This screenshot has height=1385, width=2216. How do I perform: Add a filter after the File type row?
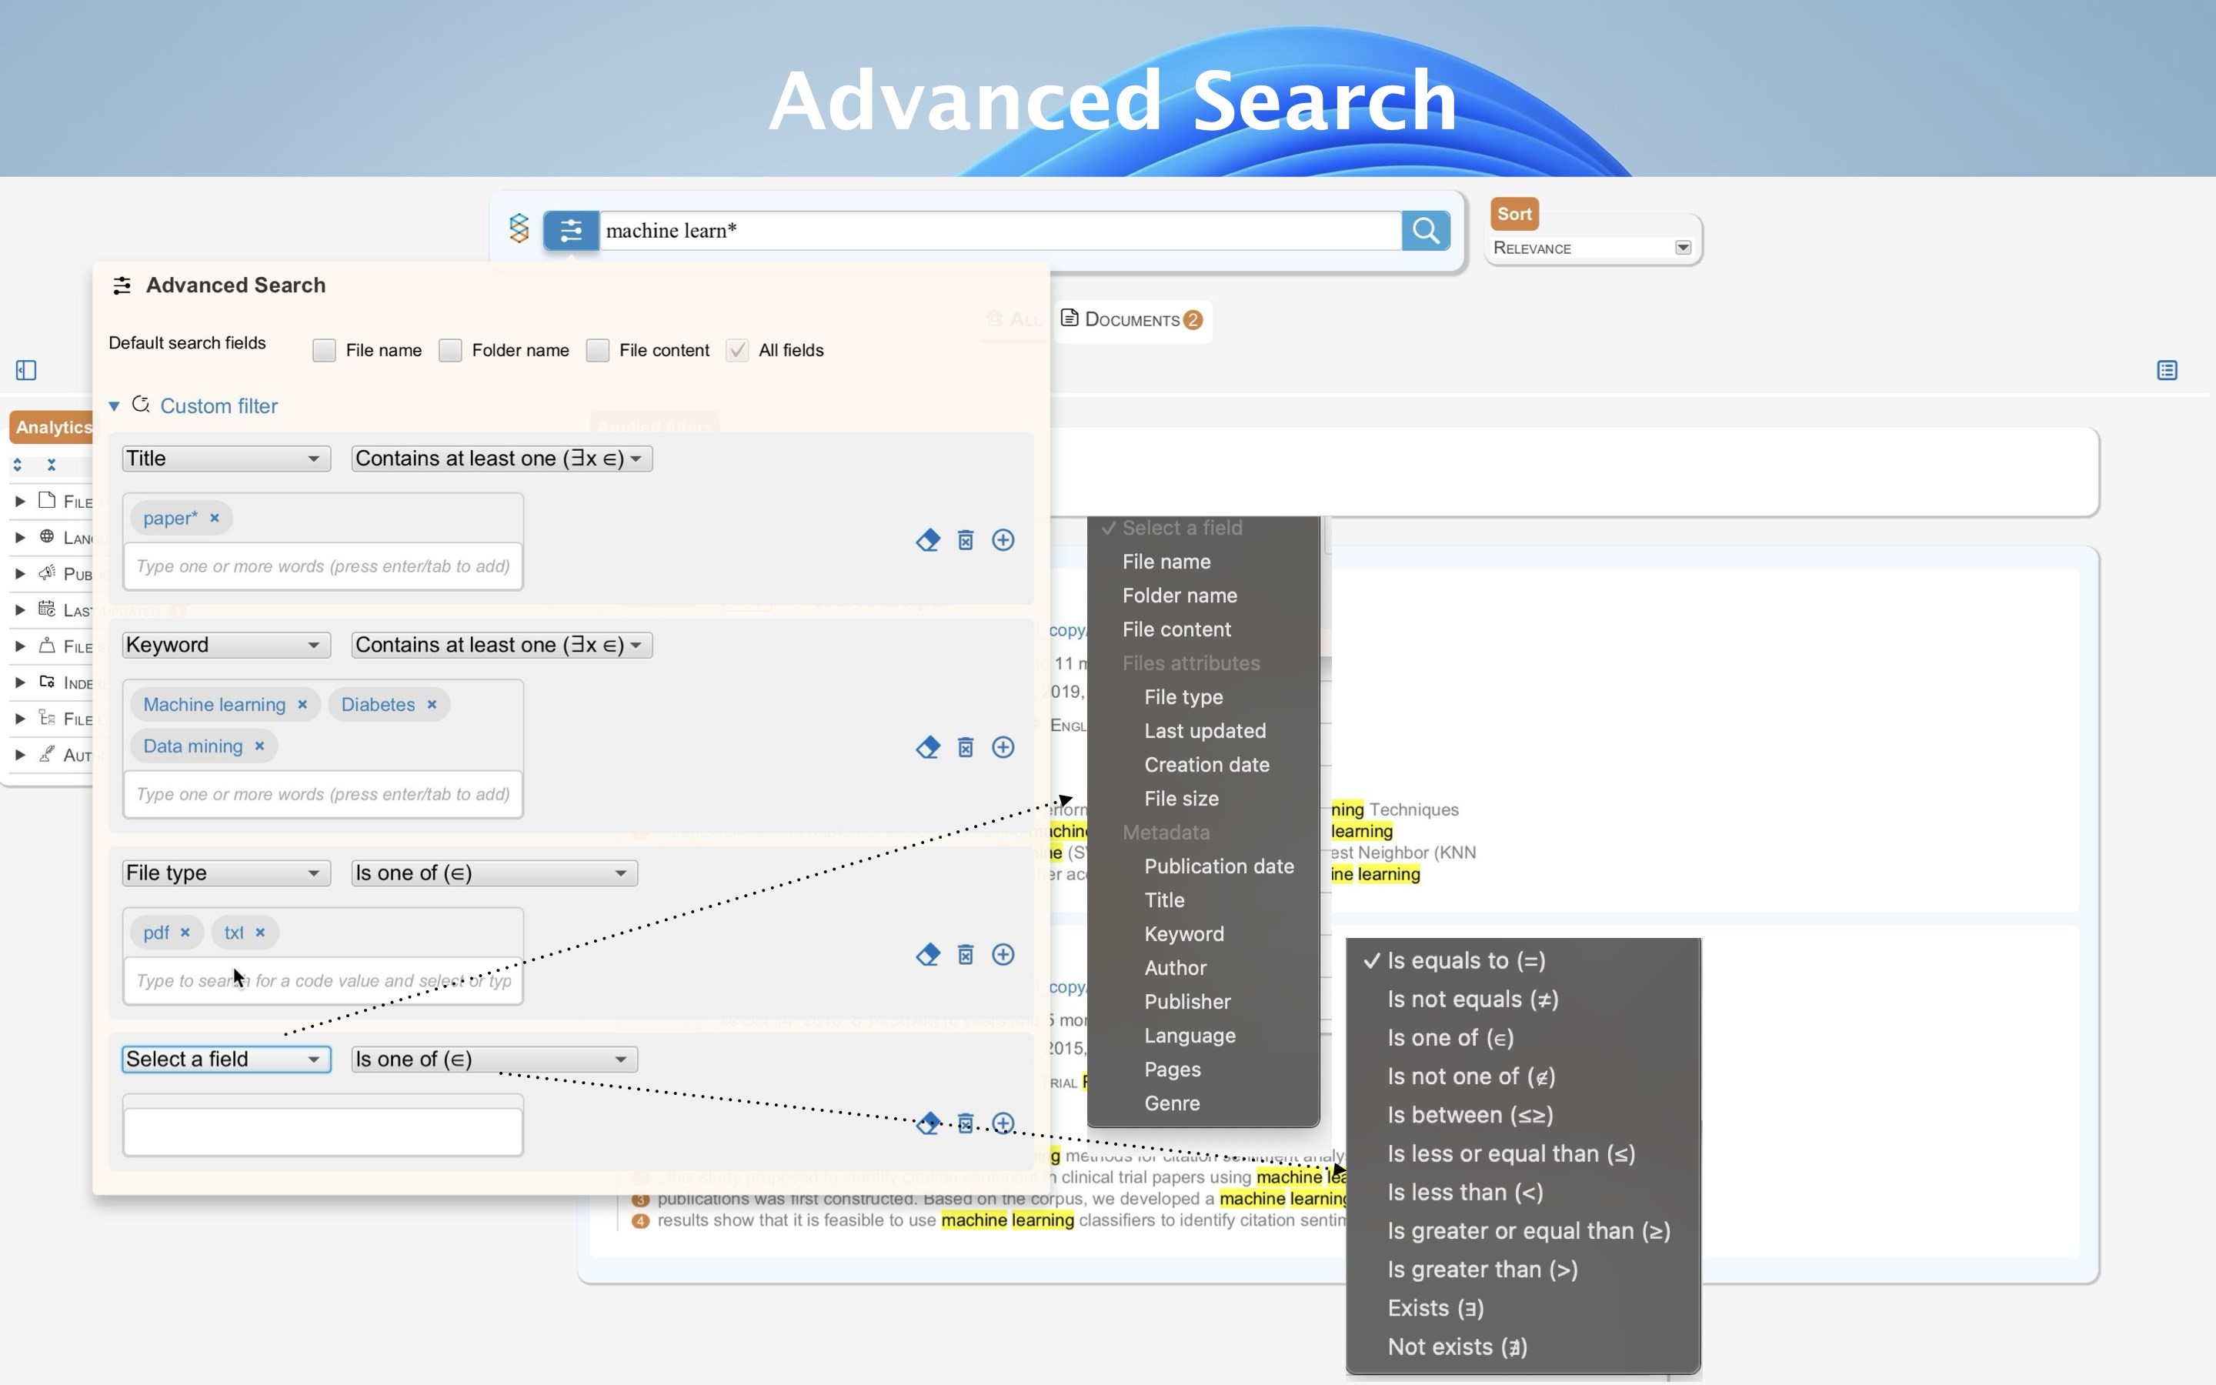point(1003,954)
